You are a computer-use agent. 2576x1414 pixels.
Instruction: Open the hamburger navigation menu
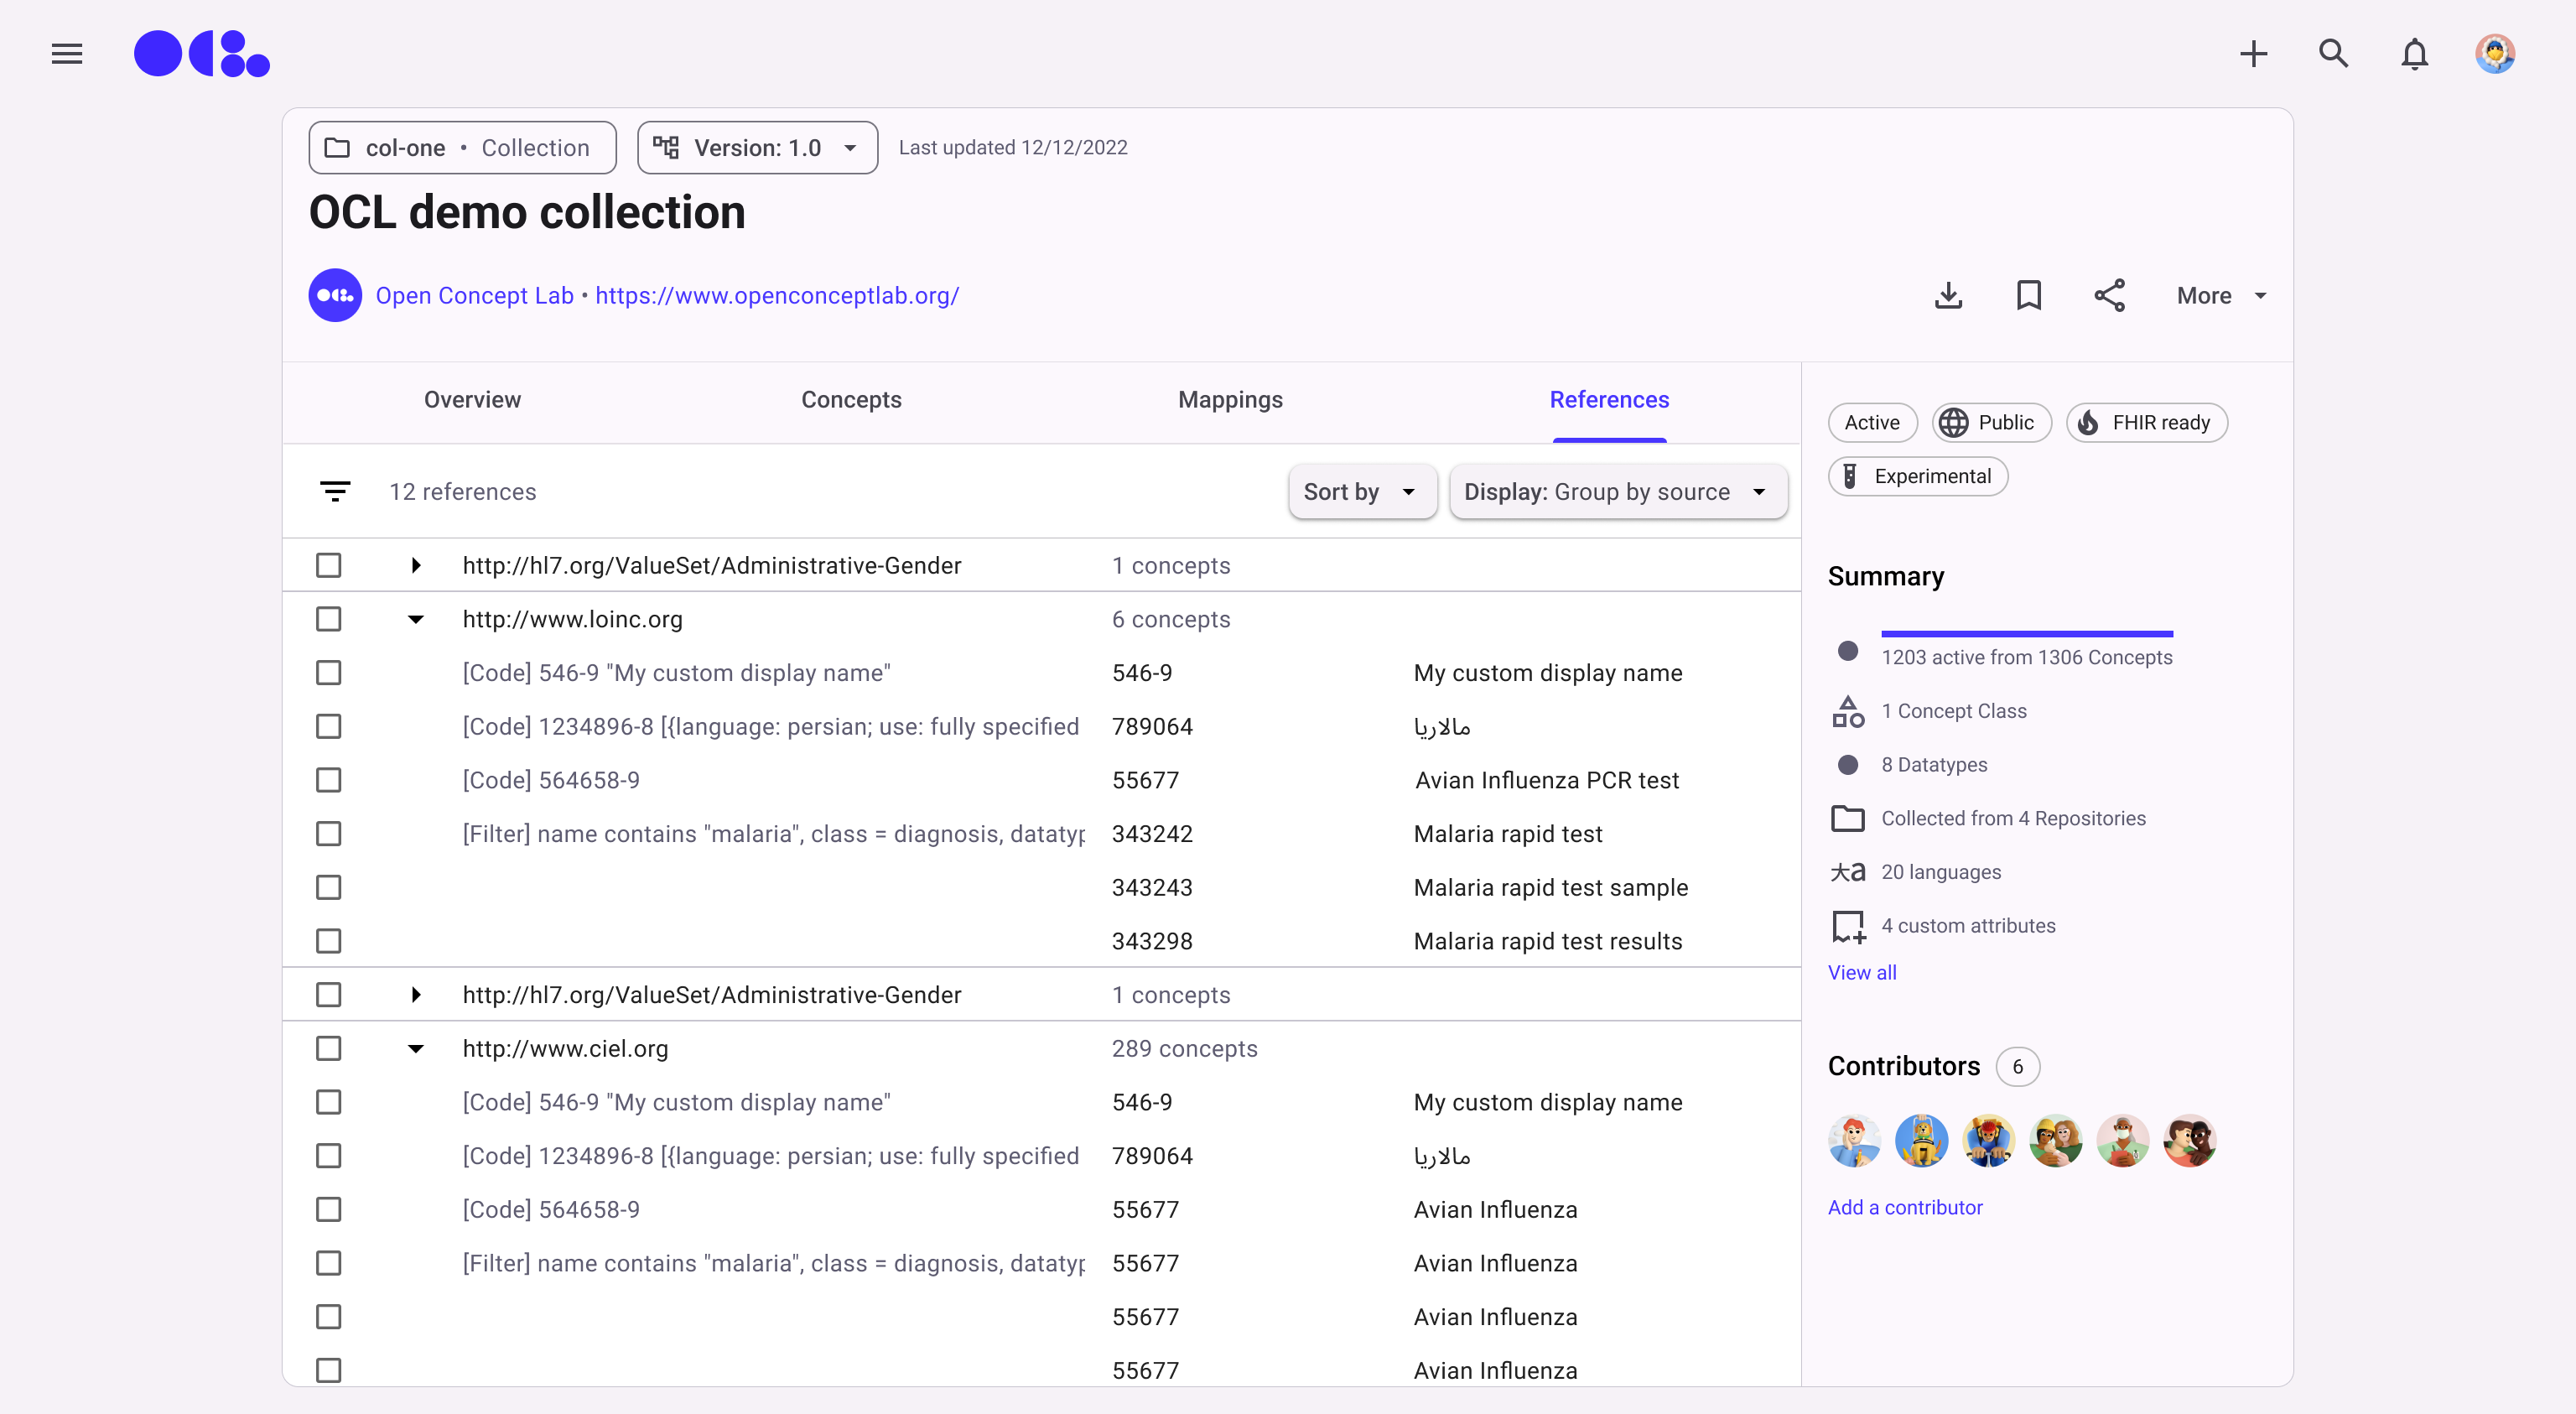tap(67, 53)
